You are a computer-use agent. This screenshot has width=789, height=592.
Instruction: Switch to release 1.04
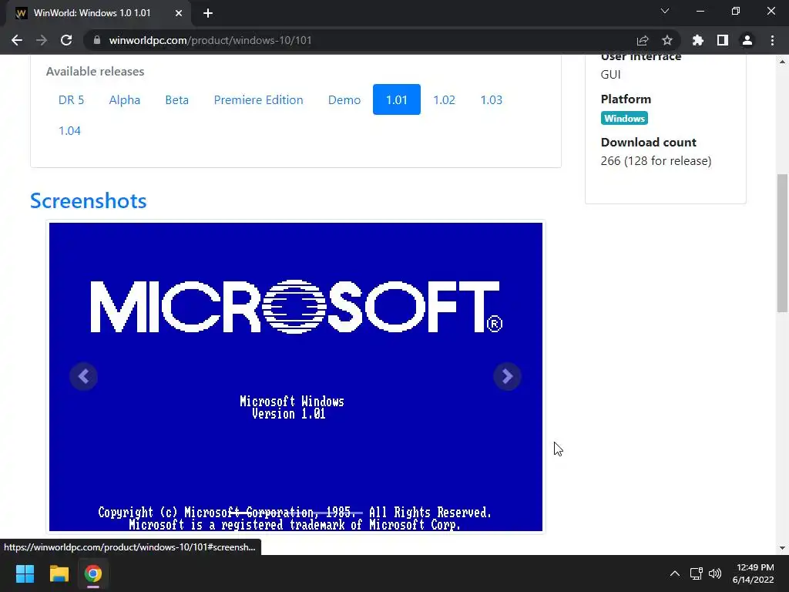69,131
